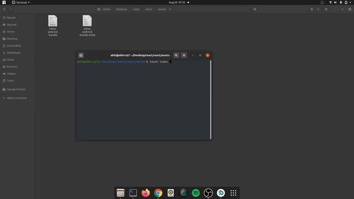Open the terminal hamburger menu
This screenshot has width=354, height=199.
coord(184,55)
